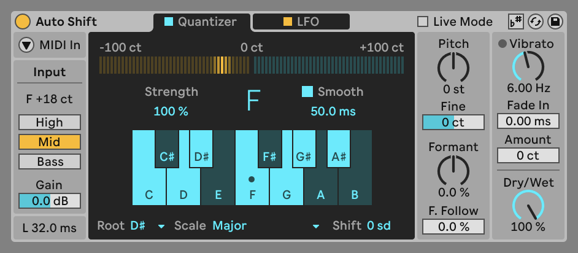Enable the Vibrato toggle dot
The width and height of the screenshot is (578, 253).
(x=503, y=44)
